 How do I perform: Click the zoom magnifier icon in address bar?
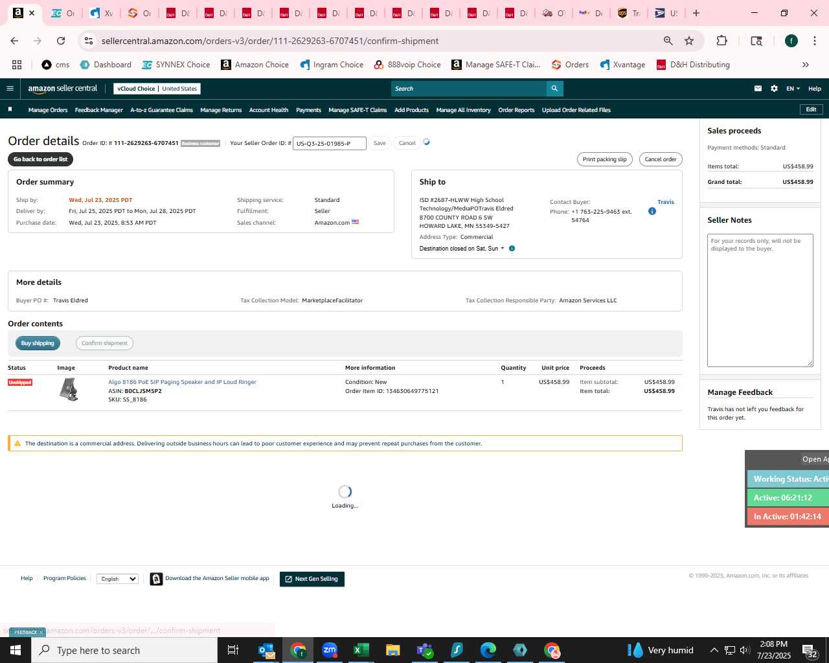668,41
